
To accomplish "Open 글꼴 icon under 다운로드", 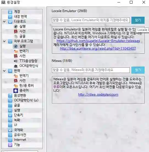I will click(16, 36).
